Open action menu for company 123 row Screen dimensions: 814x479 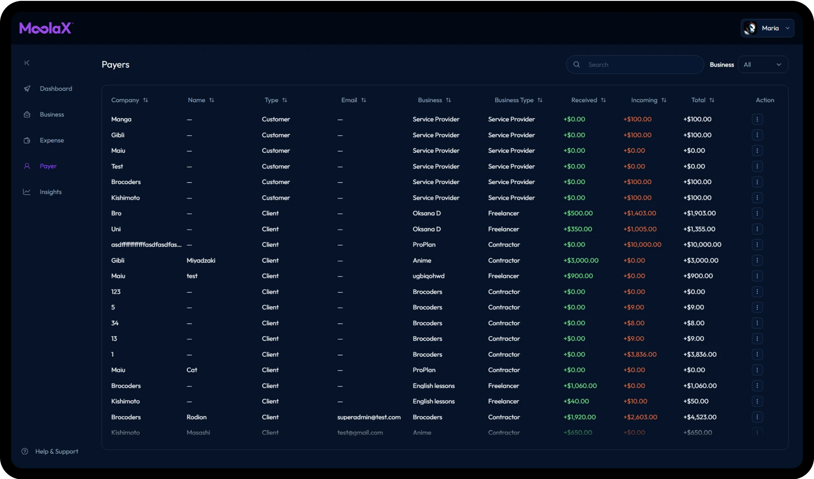coord(757,292)
